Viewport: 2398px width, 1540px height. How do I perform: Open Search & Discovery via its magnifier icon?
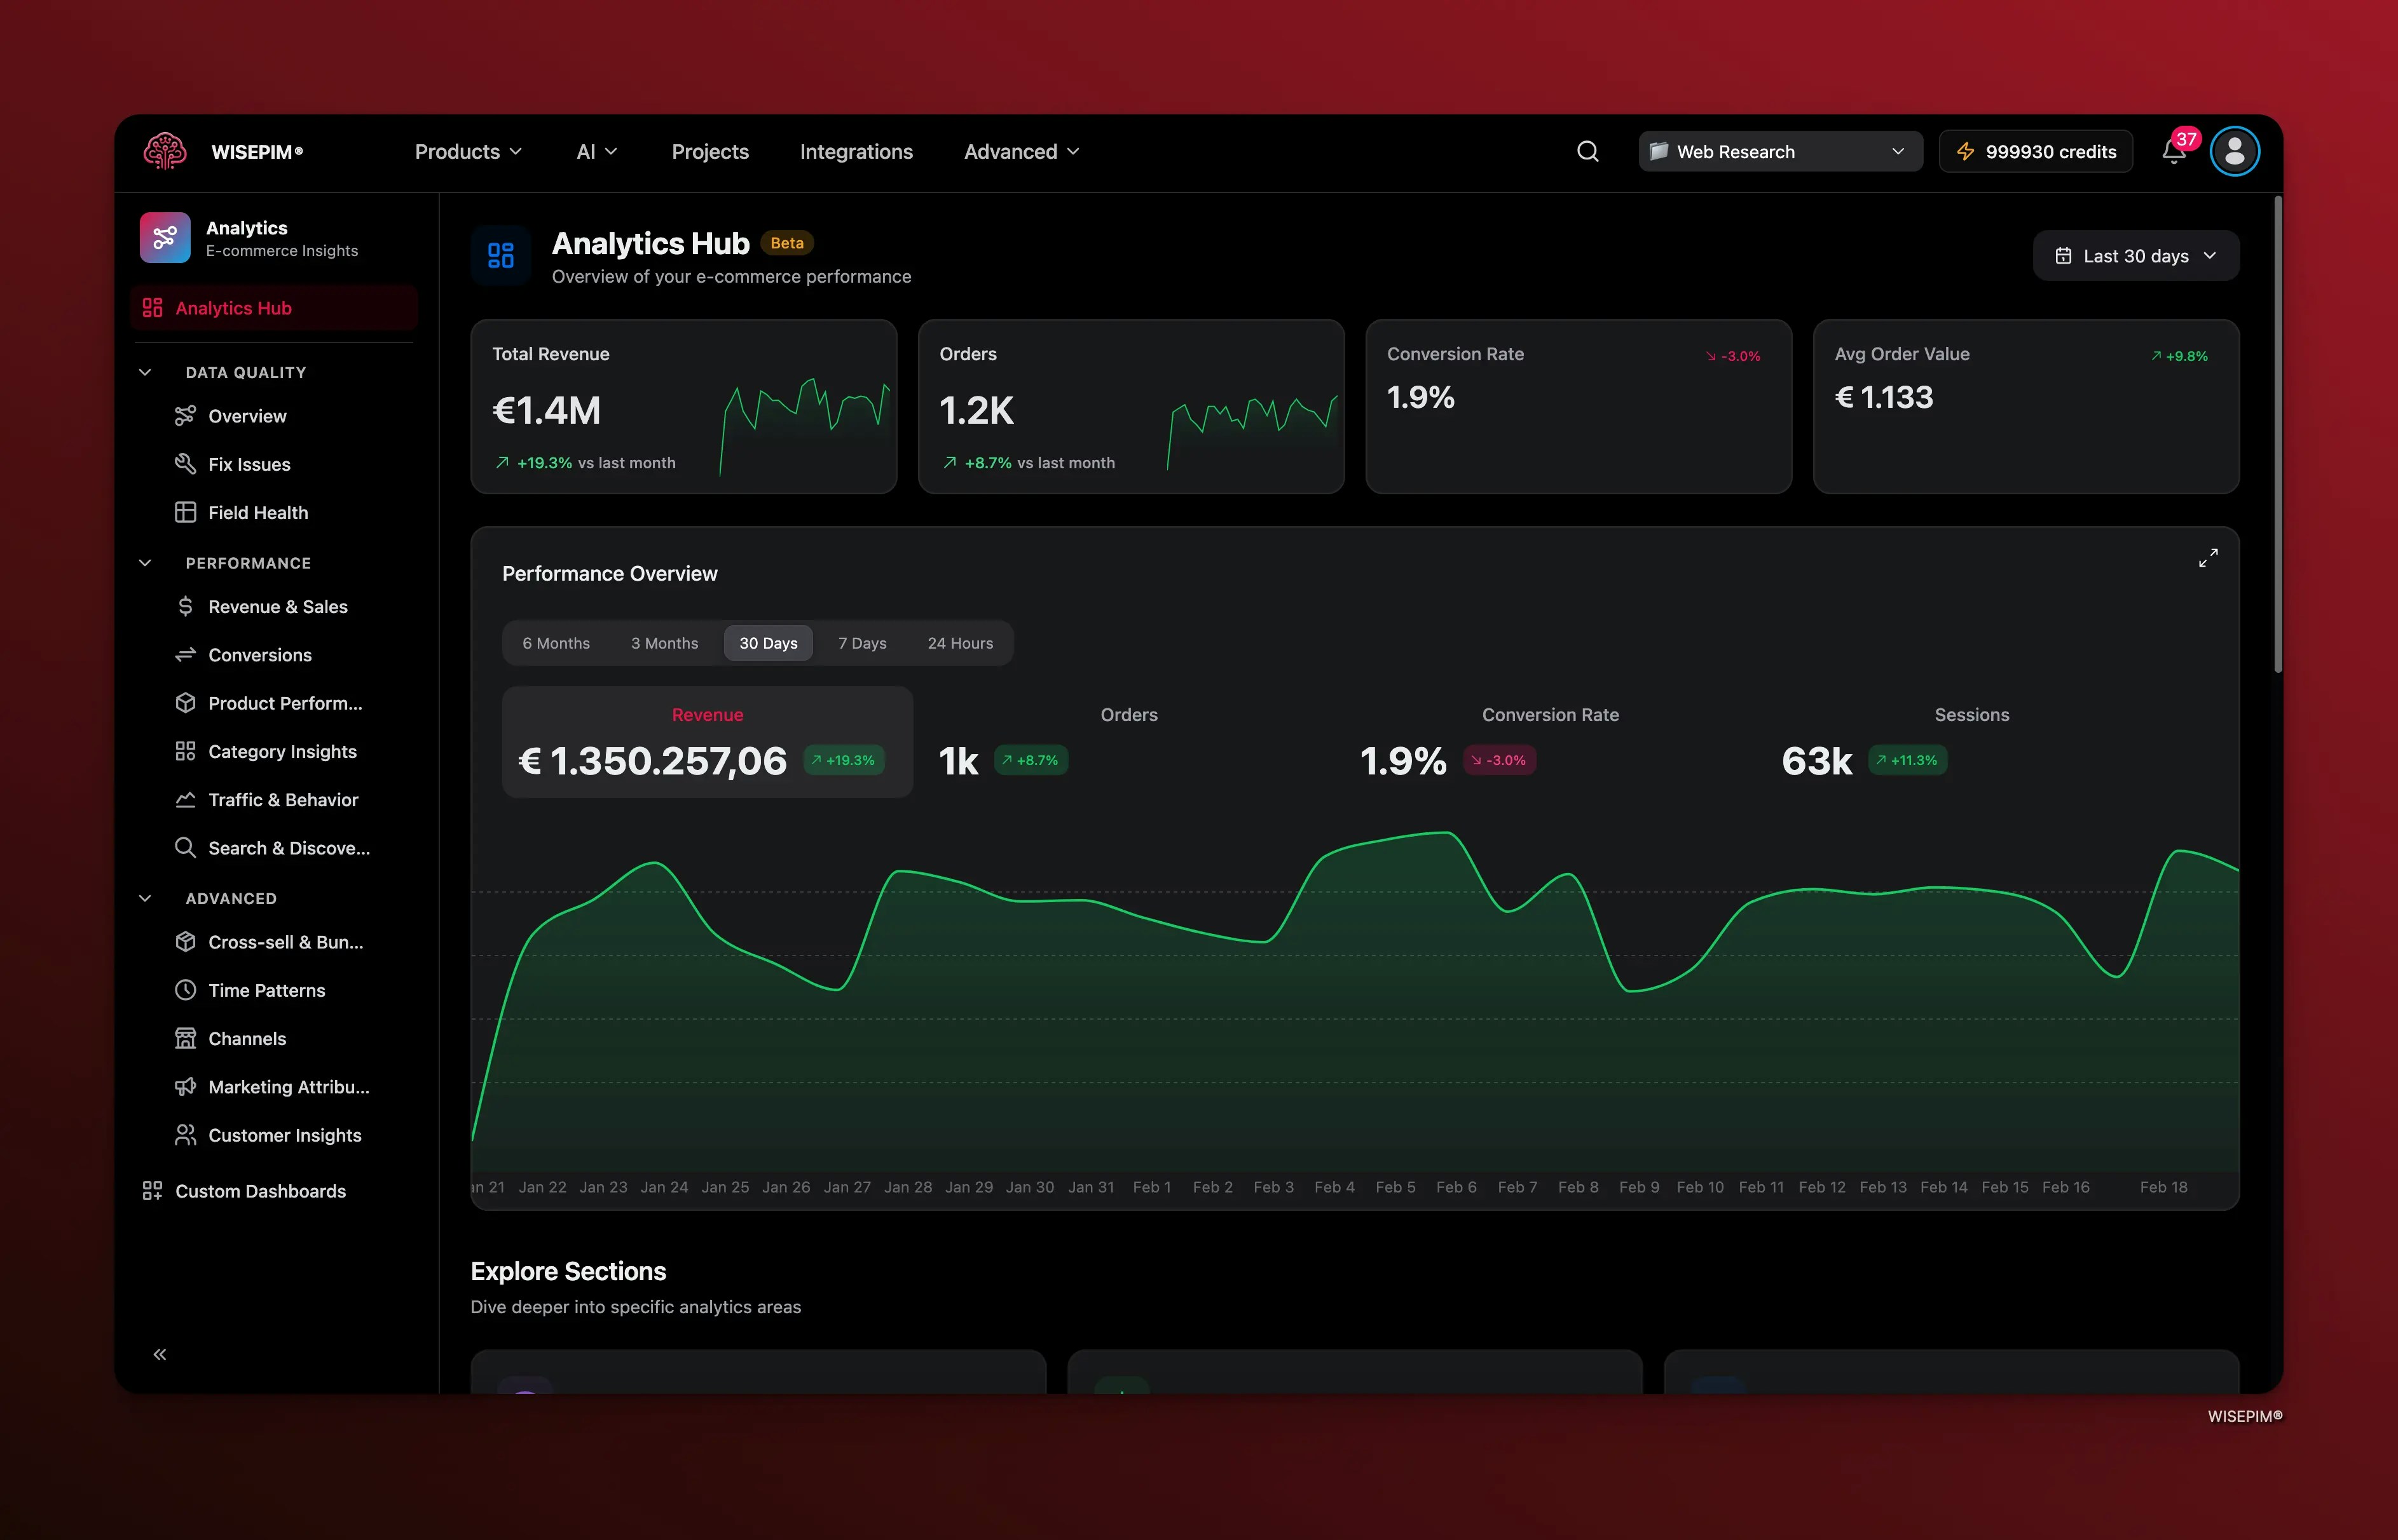tap(186, 847)
